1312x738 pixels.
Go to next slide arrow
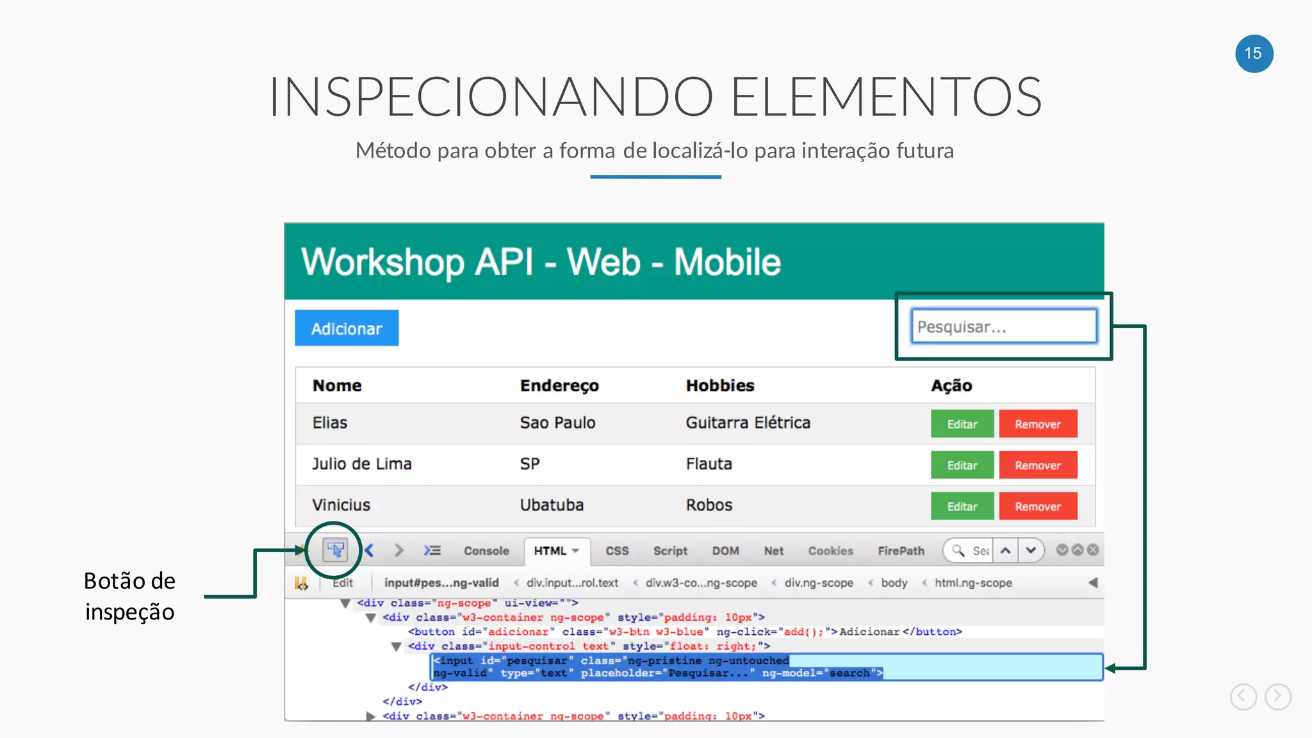1278,696
